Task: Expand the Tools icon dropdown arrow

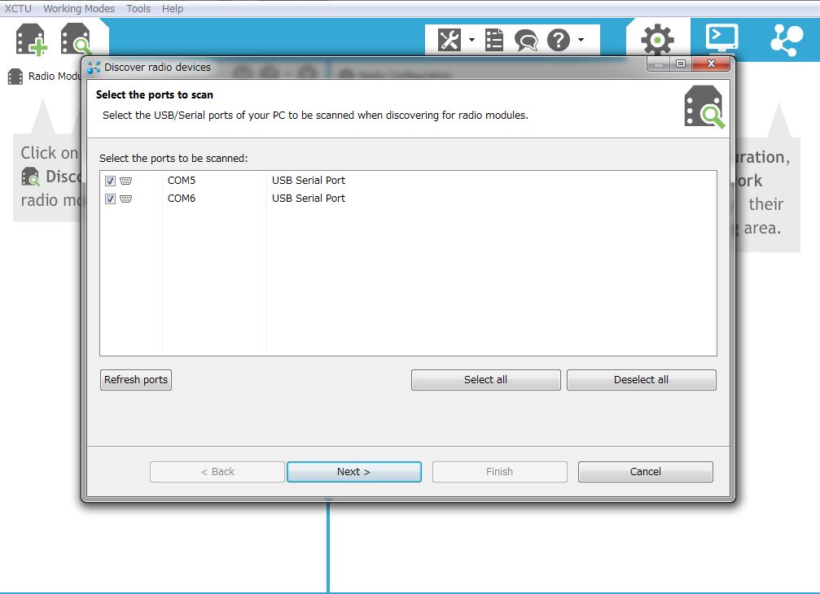Action: tap(471, 40)
